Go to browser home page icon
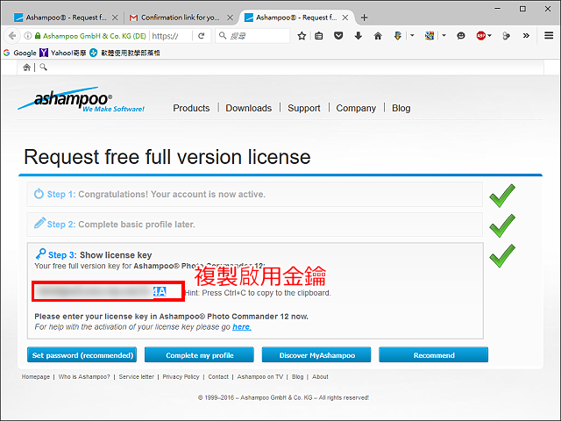This screenshot has width=561, height=421. [378, 36]
